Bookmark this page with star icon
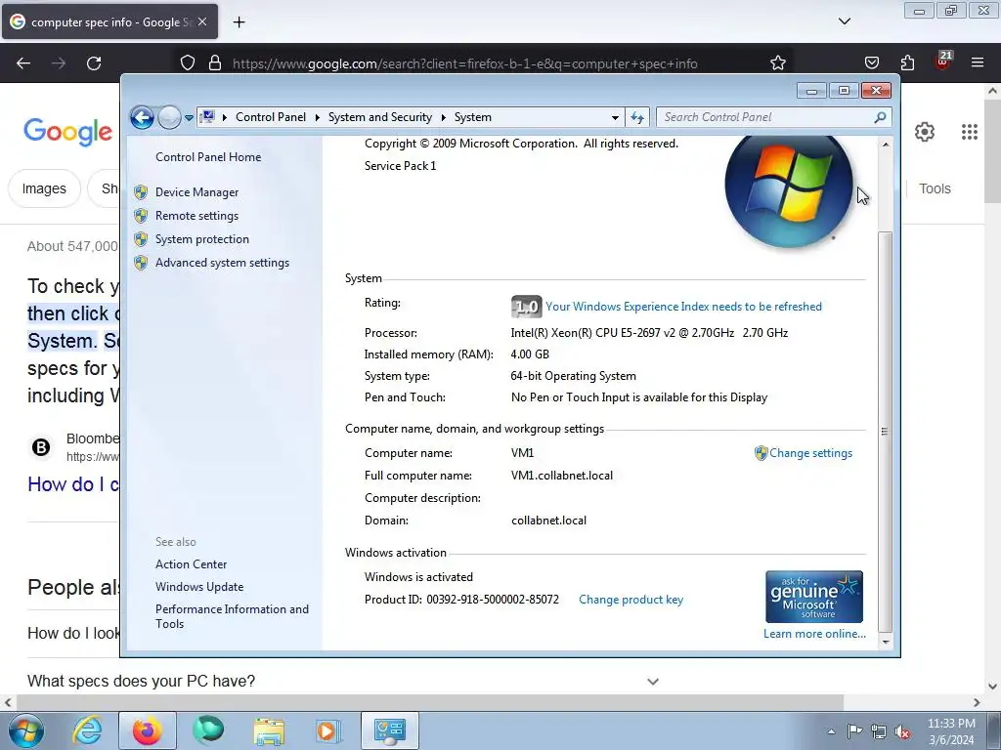 777,63
